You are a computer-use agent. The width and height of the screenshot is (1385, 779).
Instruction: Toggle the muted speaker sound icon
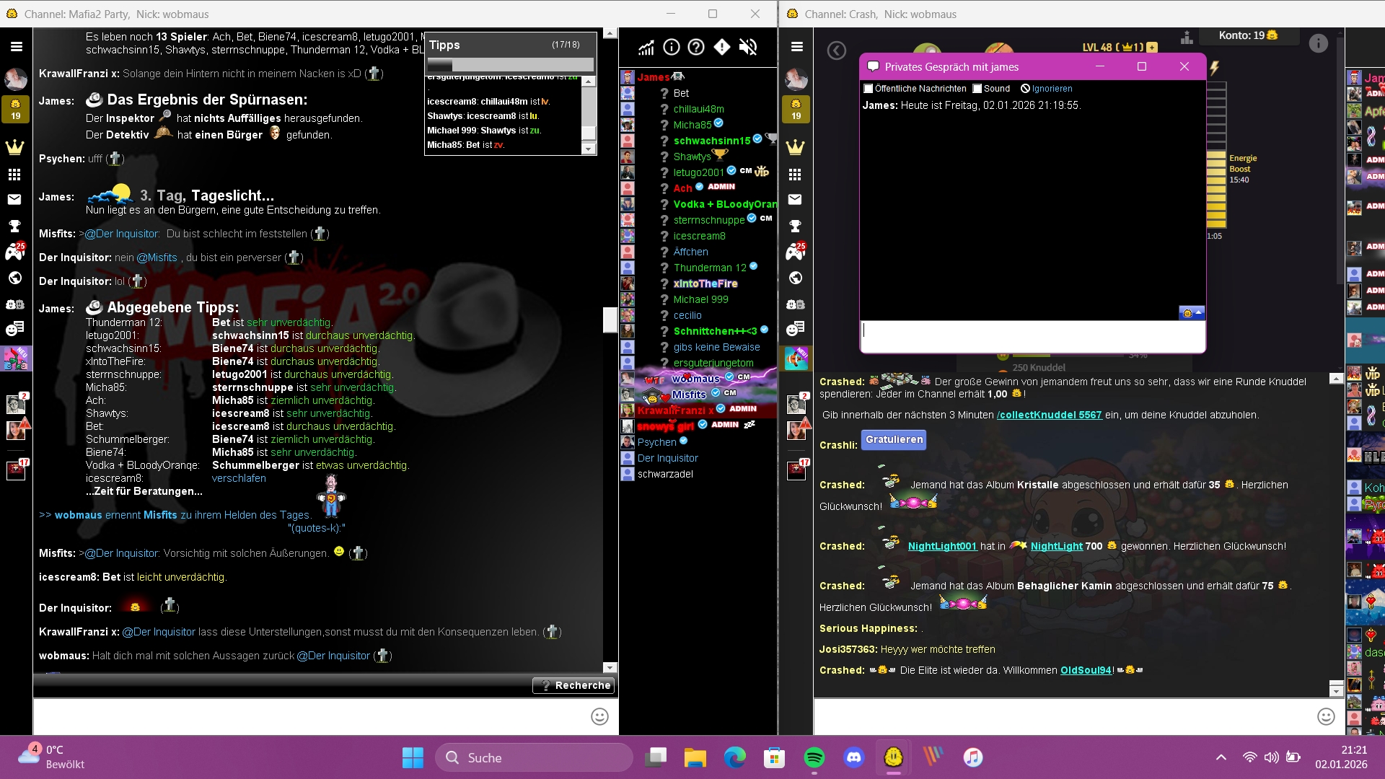pos(748,48)
